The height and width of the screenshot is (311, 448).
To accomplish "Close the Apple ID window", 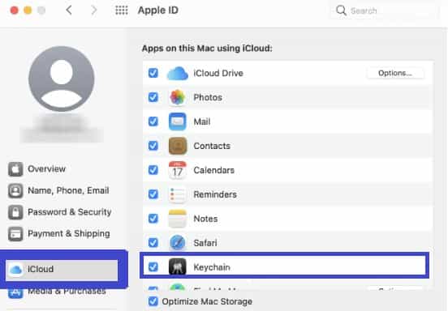I will click(x=14, y=11).
